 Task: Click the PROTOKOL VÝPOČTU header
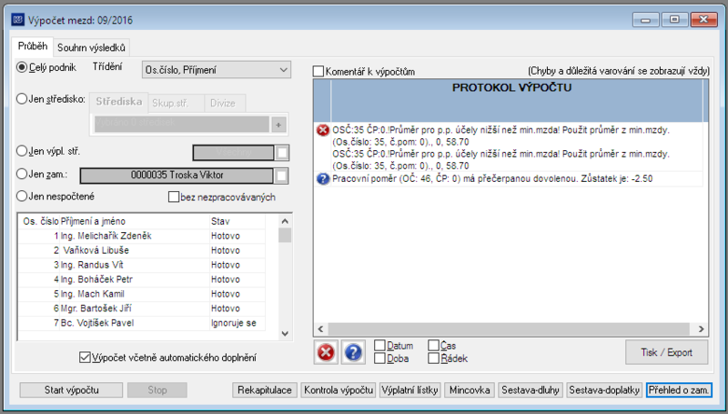511,87
